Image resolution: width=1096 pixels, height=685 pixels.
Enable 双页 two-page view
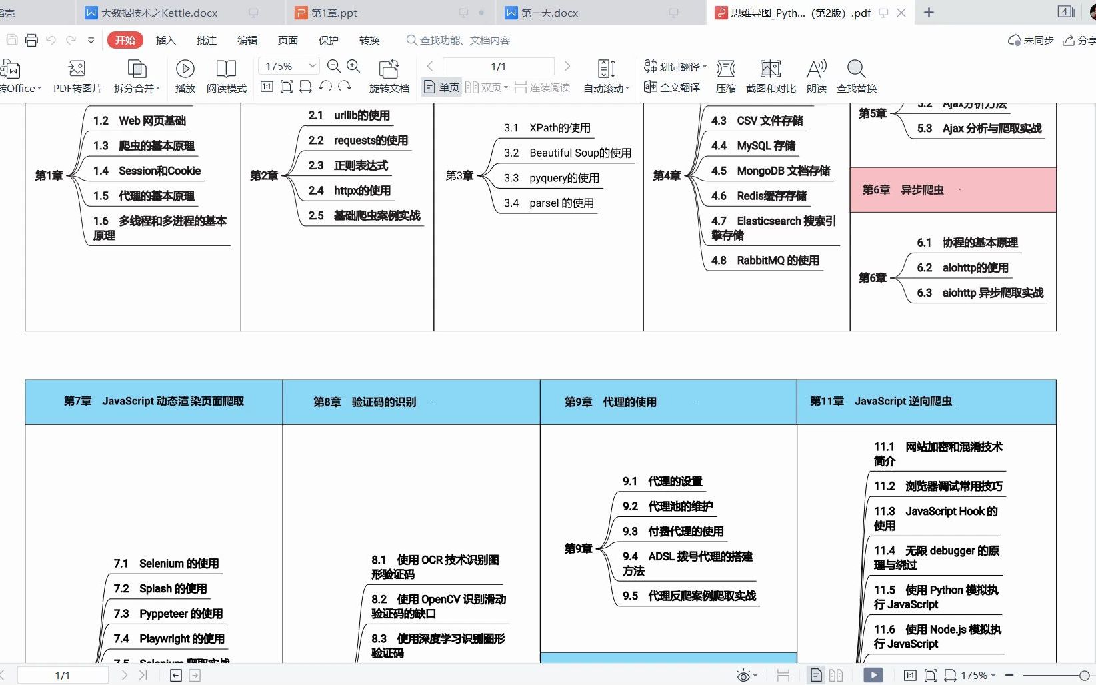(x=486, y=87)
